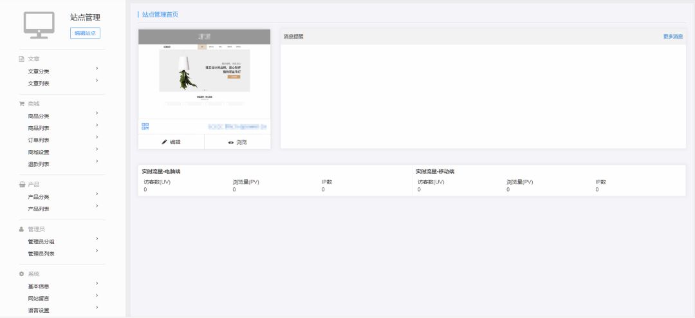Expand the 退款列表 chevron

coord(97,161)
